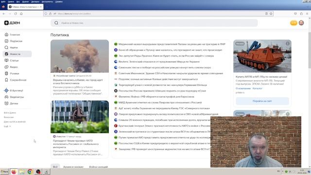Select Война санкций topic tab
This screenshot has height=175, width=311.
[x=98, y=167]
